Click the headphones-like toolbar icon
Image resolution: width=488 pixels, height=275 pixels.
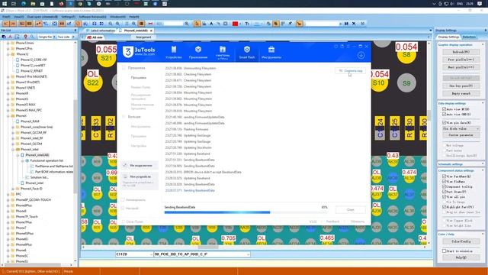point(95,24)
